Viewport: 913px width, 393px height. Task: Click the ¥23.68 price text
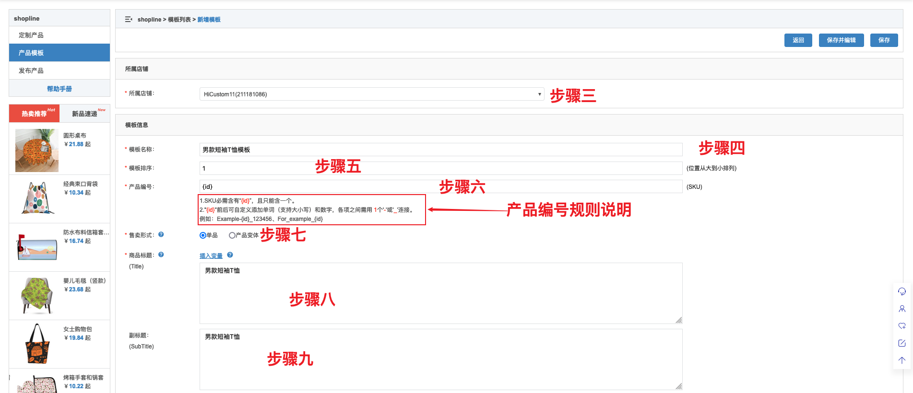[x=77, y=289]
